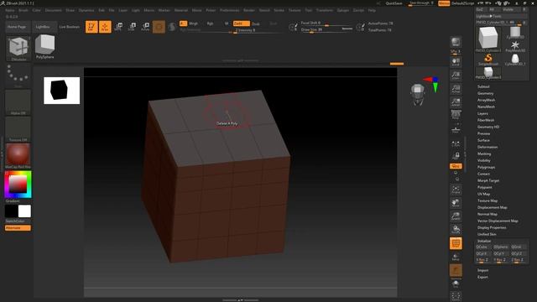Open LightBox browser

[x=44, y=27]
